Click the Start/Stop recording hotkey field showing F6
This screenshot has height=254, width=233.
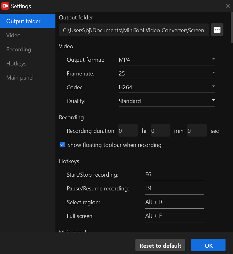[x=174, y=174]
